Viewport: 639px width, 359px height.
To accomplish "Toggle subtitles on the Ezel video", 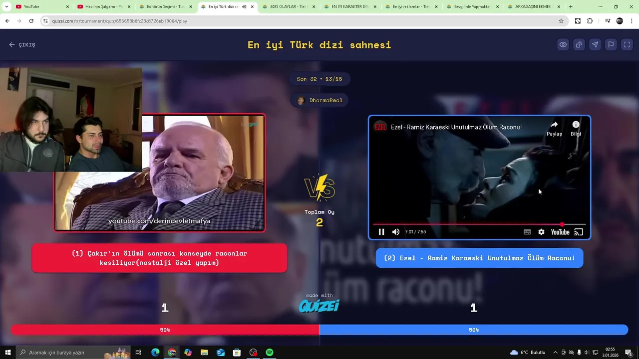I will tap(527, 232).
